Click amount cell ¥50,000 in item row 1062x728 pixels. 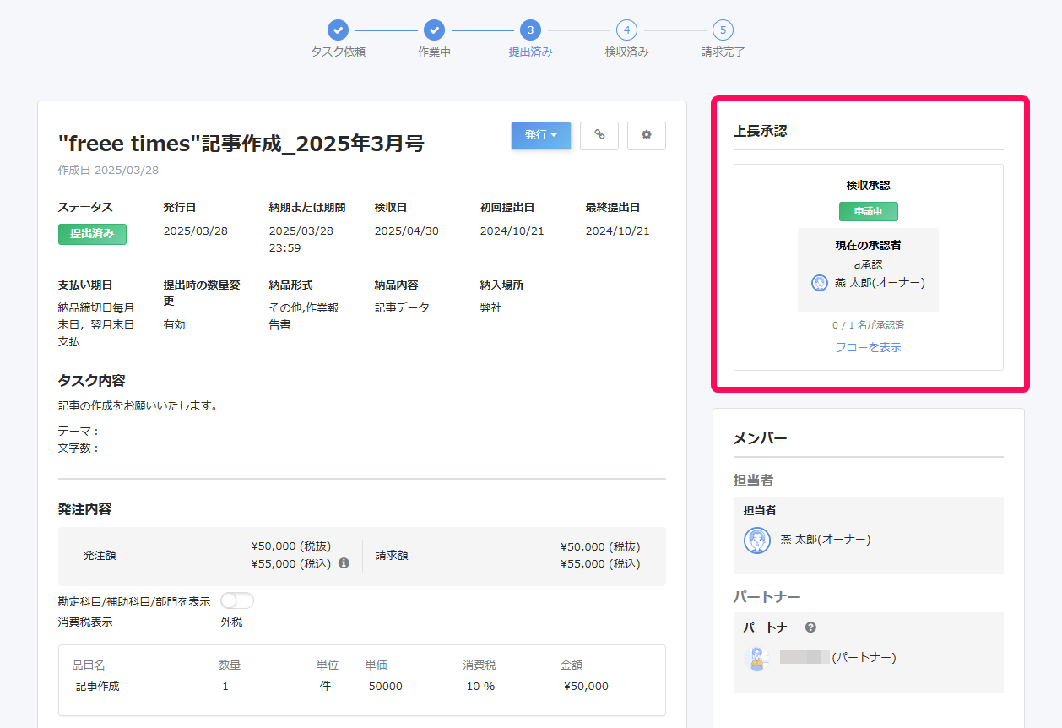586,687
